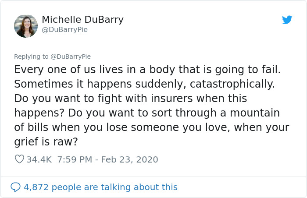The width and height of the screenshot is (307, 198).
Task: Like the tweet with the heart icon
Action: [x=19, y=159]
